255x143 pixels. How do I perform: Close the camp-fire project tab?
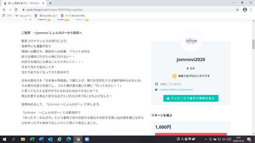43,3
